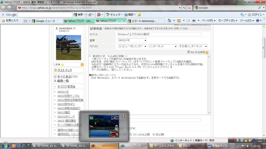Click the Gno2 game preview thumbnail
This screenshot has width=266, height=149.
point(104,126)
